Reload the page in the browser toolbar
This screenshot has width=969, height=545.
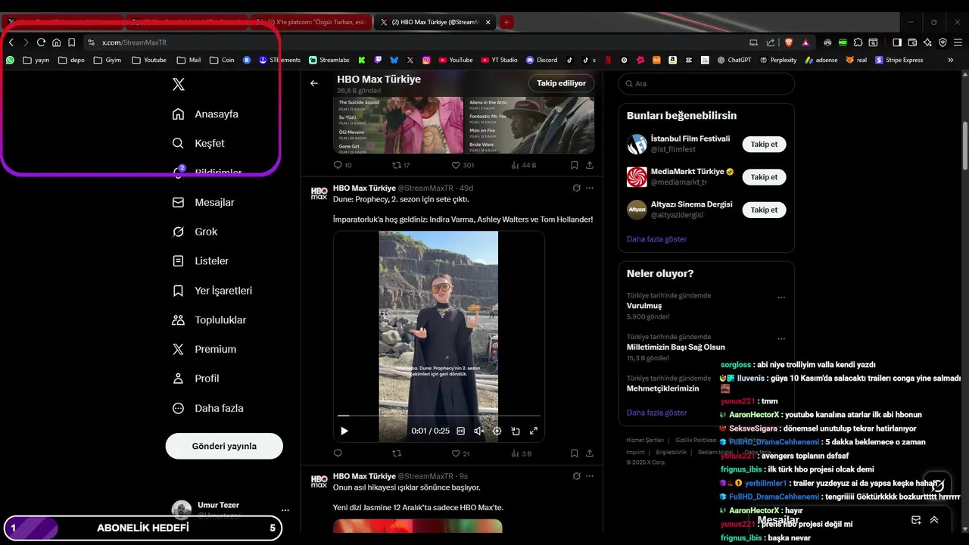[41, 42]
